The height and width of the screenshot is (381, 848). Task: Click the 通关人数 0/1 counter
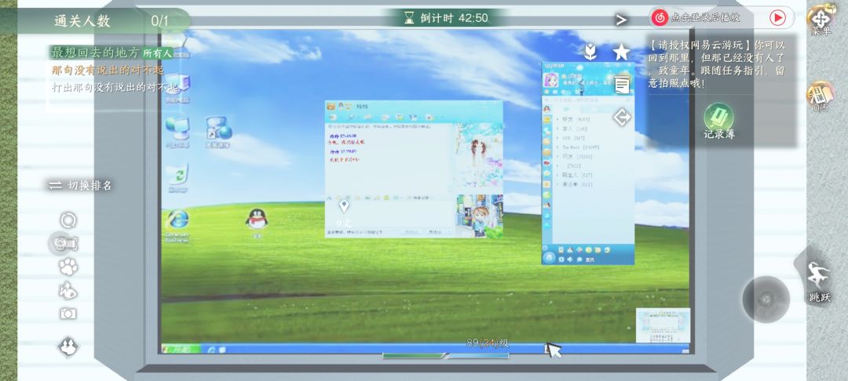click(x=111, y=21)
